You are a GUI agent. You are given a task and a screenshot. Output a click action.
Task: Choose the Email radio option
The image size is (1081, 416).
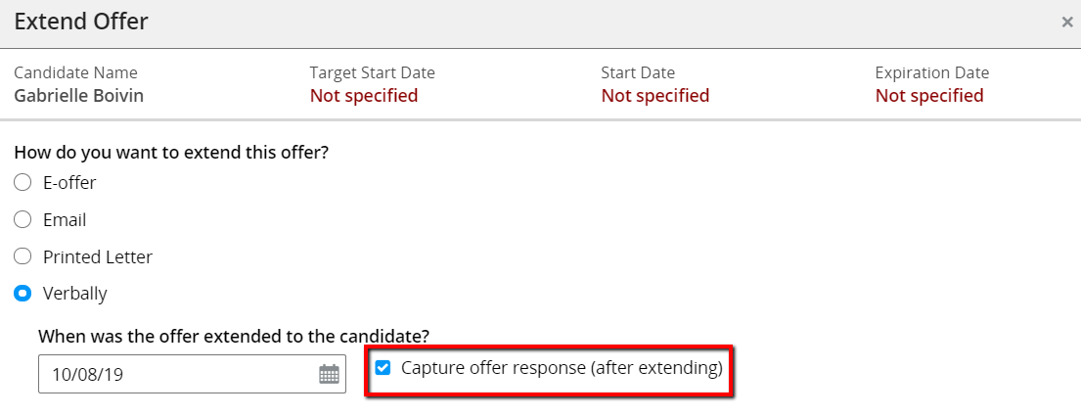(23, 220)
